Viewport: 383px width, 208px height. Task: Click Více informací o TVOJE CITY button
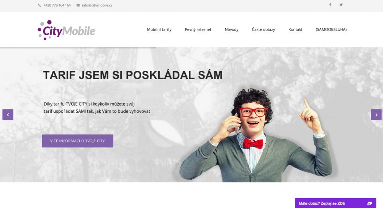click(x=78, y=141)
